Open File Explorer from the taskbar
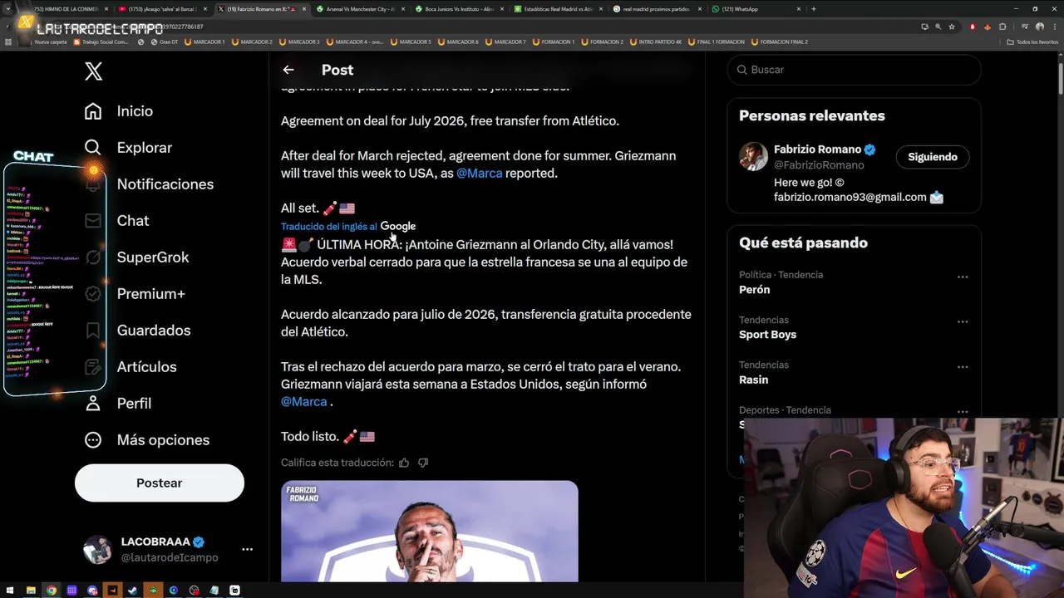 [31, 591]
